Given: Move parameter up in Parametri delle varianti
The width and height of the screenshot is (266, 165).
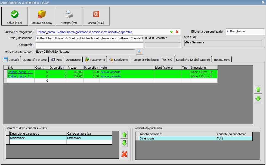Looking at the screenshot, I should click(124, 135).
